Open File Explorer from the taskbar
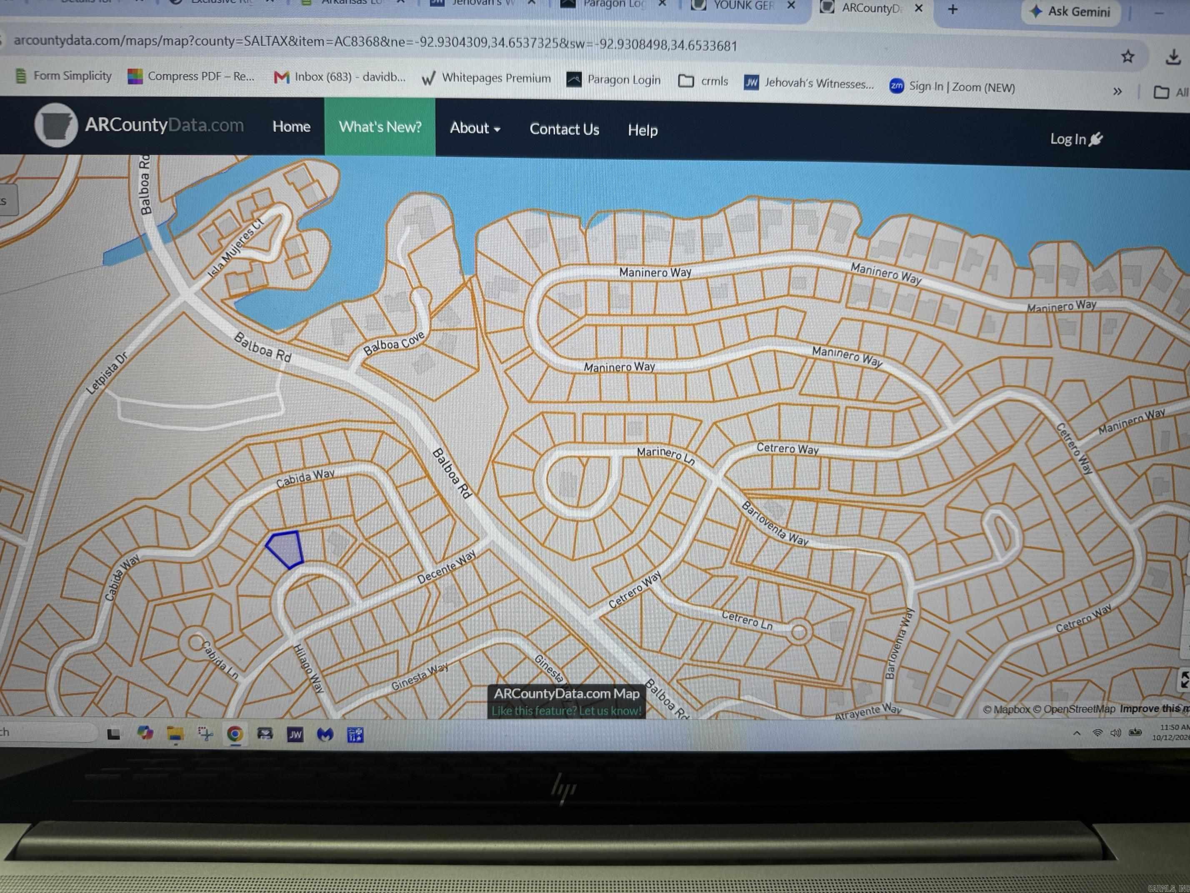 (x=175, y=734)
